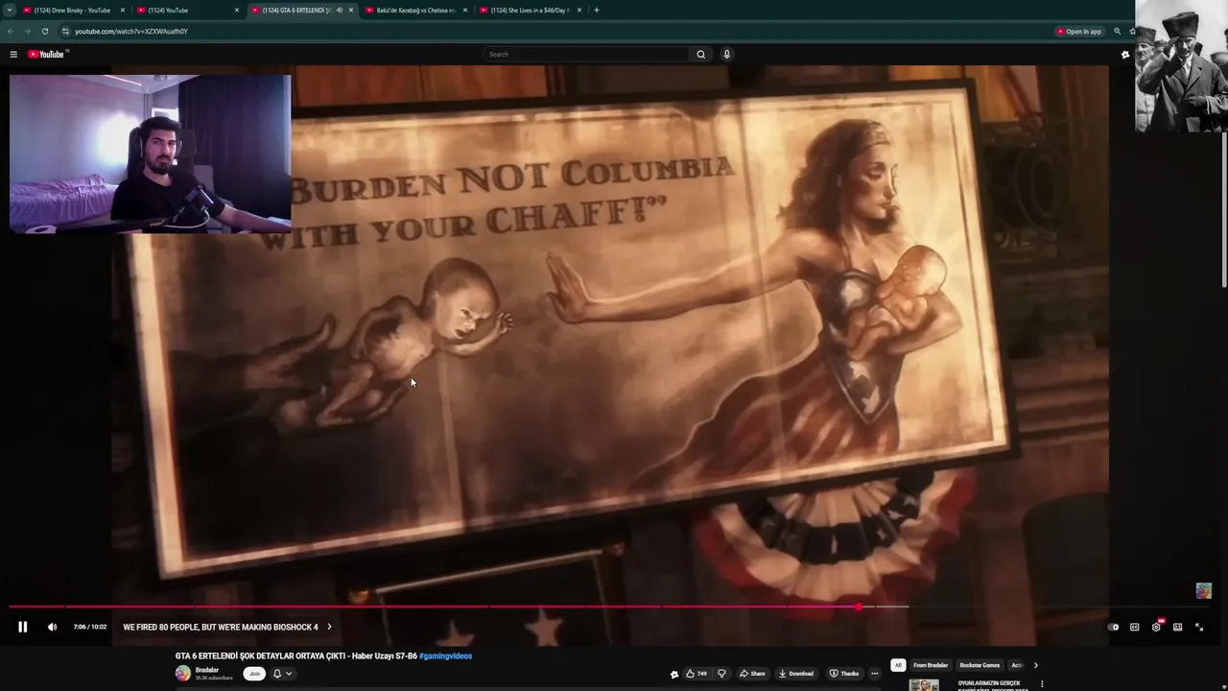1228x691 pixels.
Task: Like the video (749 likes)
Action: pyautogui.click(x=697, y=674)
